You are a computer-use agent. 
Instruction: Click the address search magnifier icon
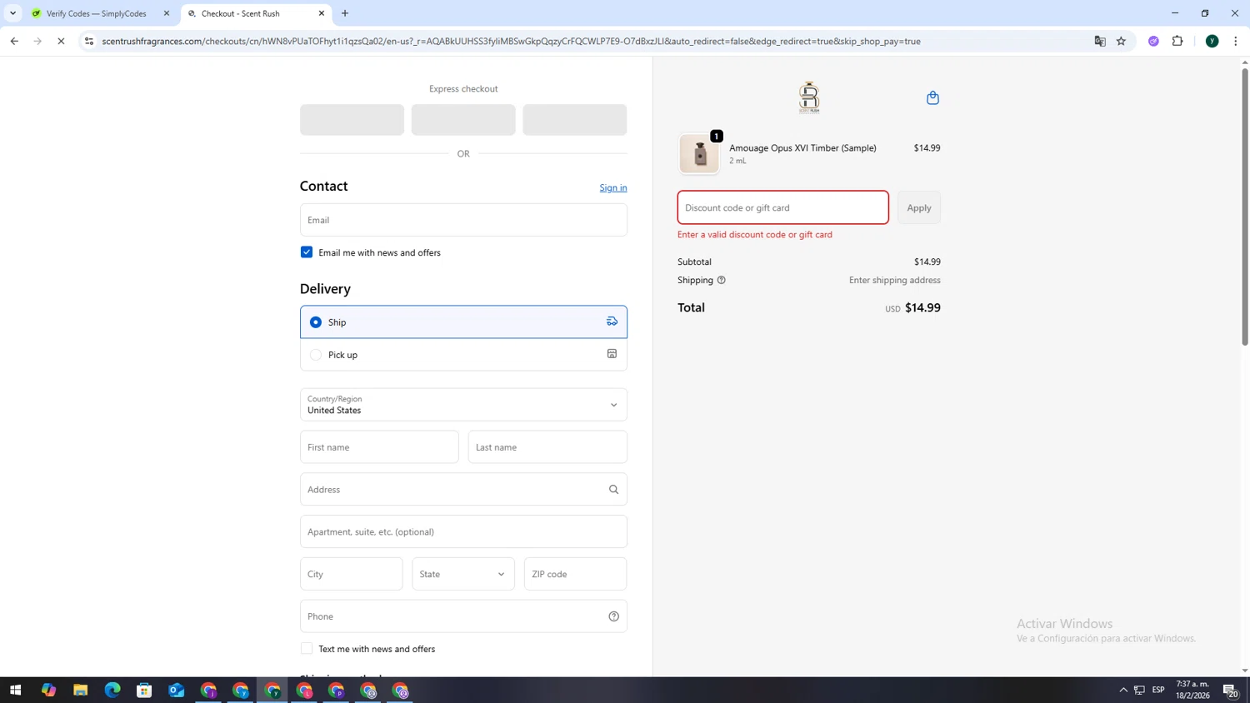tap(613, 490)
